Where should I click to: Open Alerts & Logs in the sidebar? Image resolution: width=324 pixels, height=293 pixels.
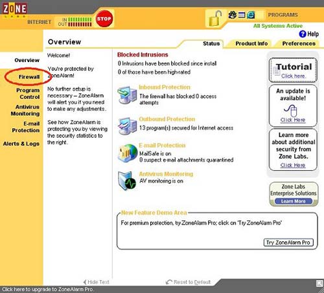(21, 144)
